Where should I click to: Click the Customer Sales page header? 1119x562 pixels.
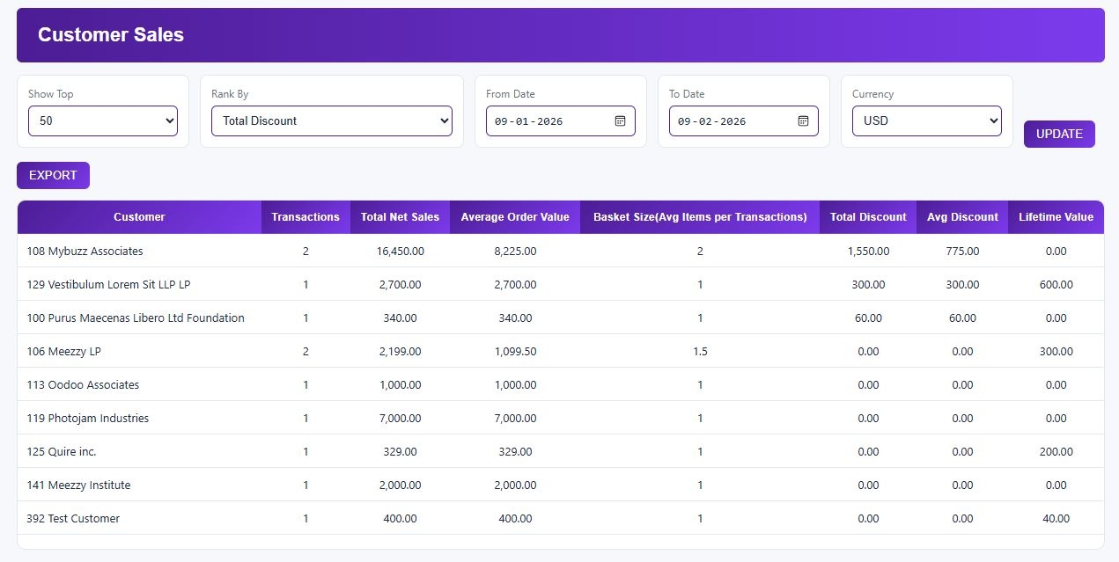110,35
